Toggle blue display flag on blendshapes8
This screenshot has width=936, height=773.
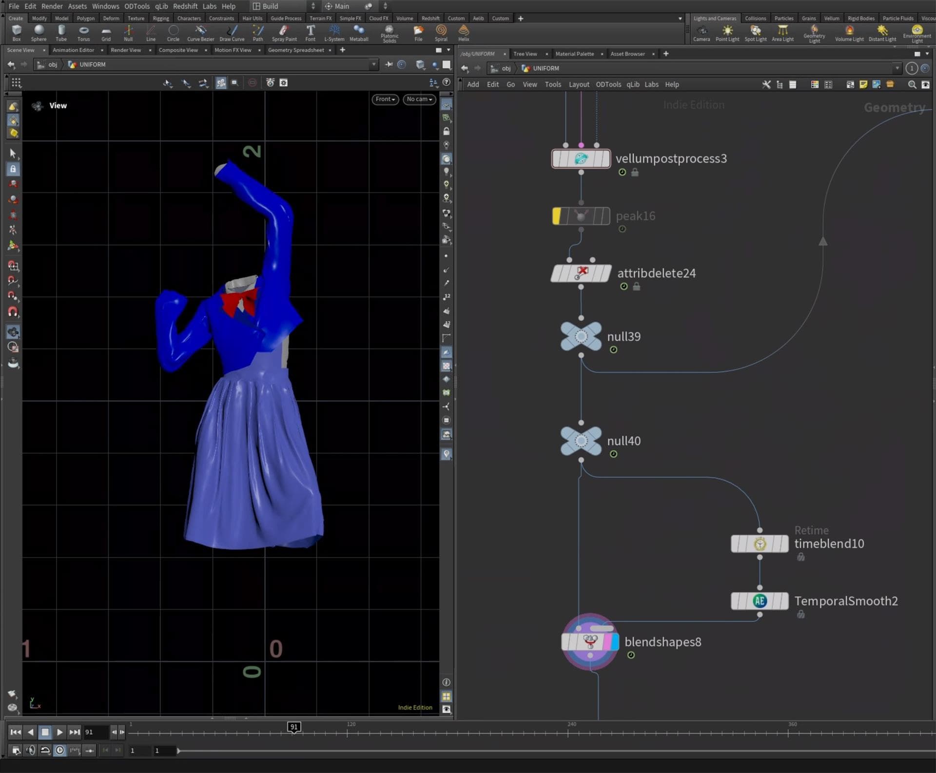point(614,642)
